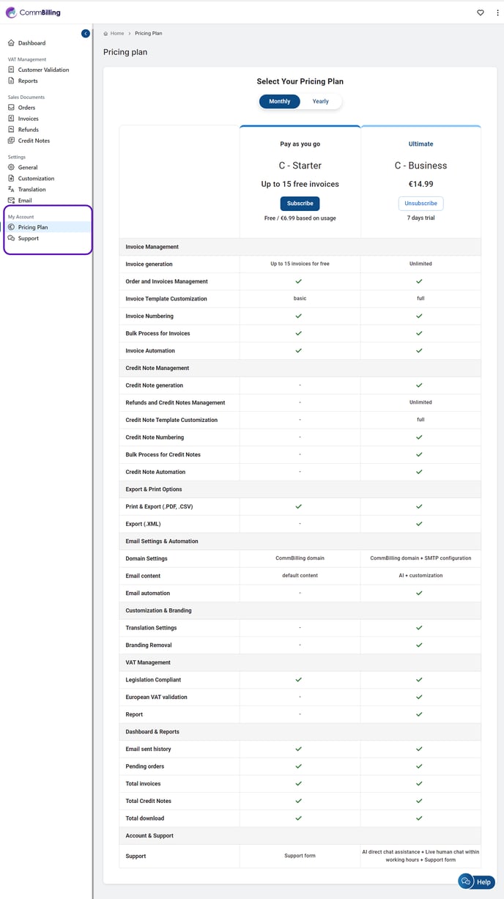
Task: Click the Customer Validation sidebar icon
Action: [x=11, y=70]
